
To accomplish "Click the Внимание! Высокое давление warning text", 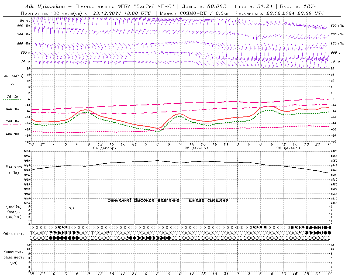I will pos(168,200).
